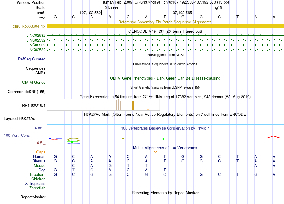
Task: Click the Window Position label
Action: pos(31,2)
